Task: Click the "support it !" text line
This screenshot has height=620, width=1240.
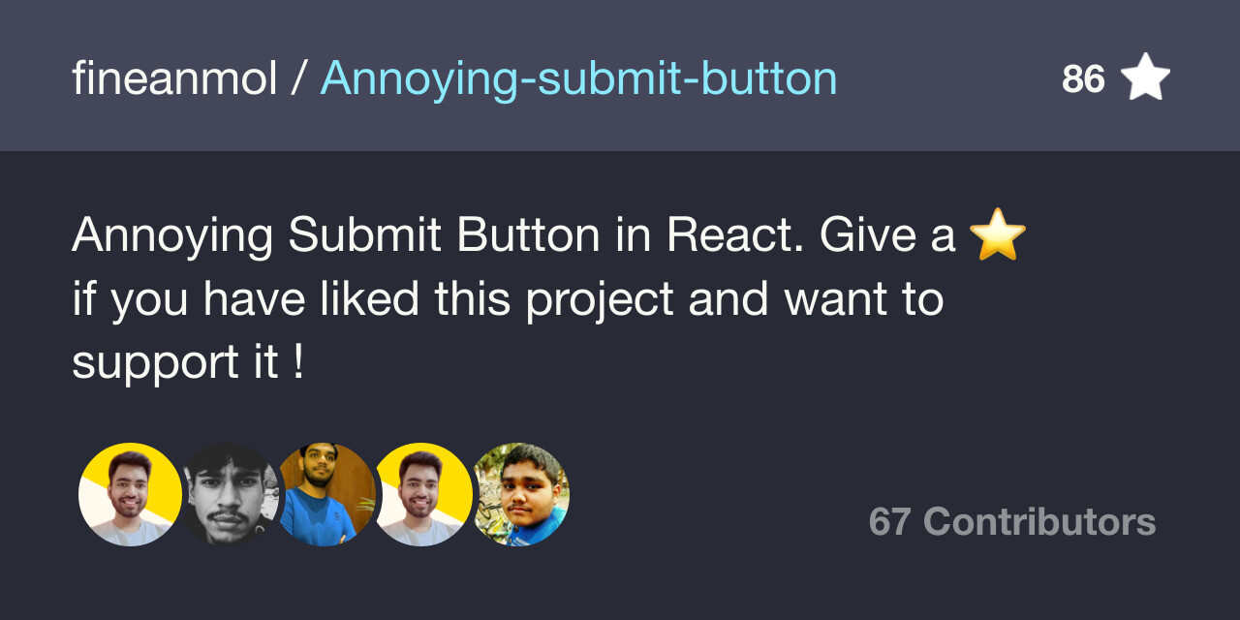Action: [x=188, y=363]
